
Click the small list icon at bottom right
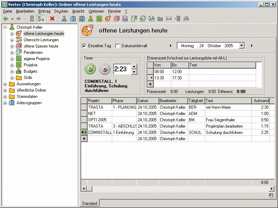click(271, 195)
